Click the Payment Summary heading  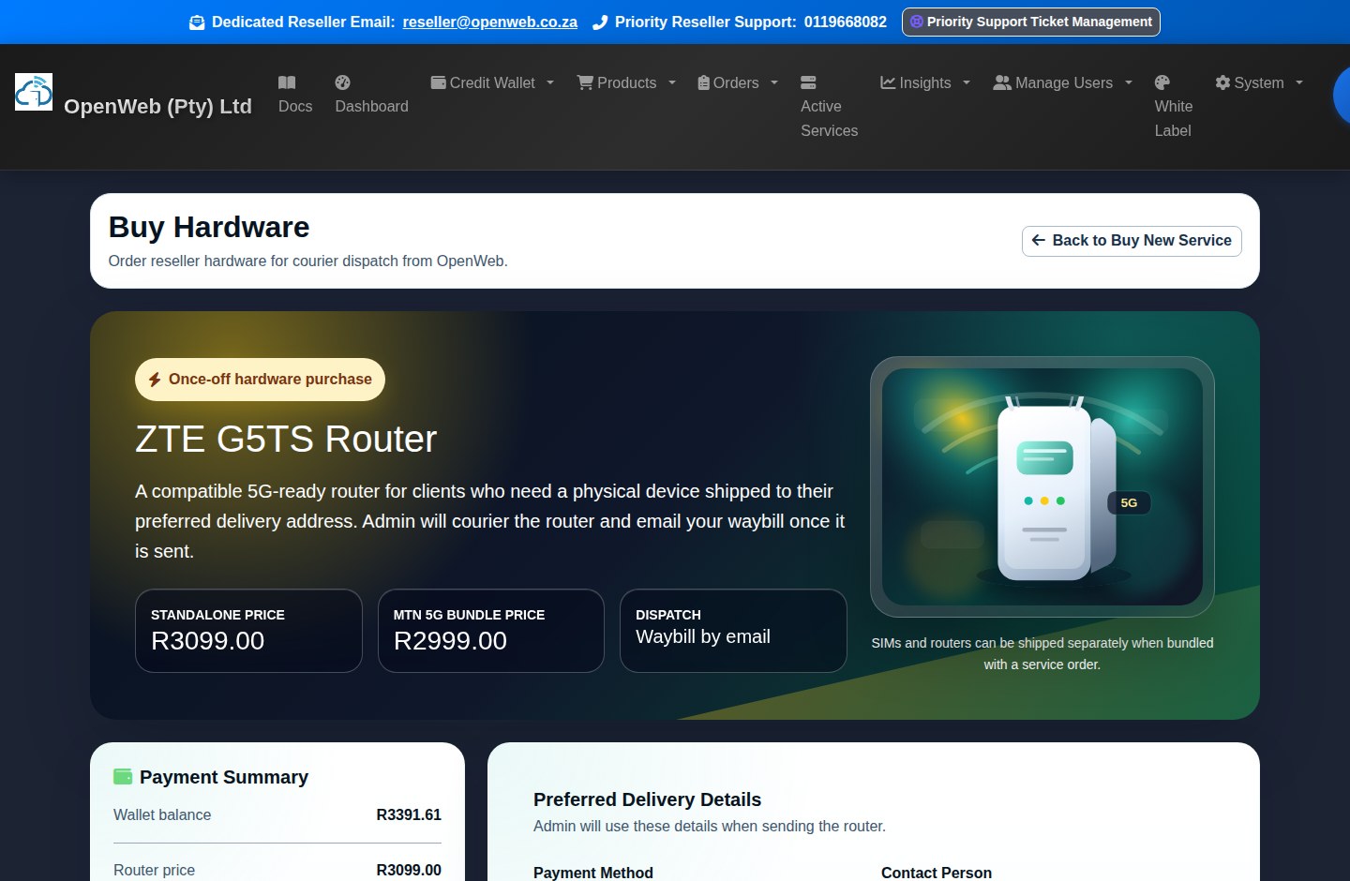[224, 777]
